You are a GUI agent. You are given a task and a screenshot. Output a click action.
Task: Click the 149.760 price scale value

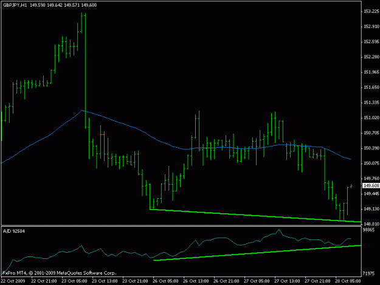coord(371,179)
